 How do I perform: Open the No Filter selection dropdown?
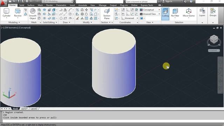point(175,13)
